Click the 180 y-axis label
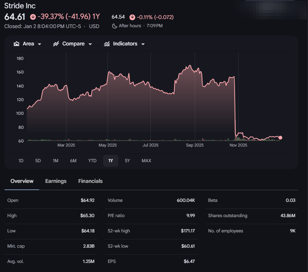The height and width of the screenshot is (272, 308). [x=20, y=59]
